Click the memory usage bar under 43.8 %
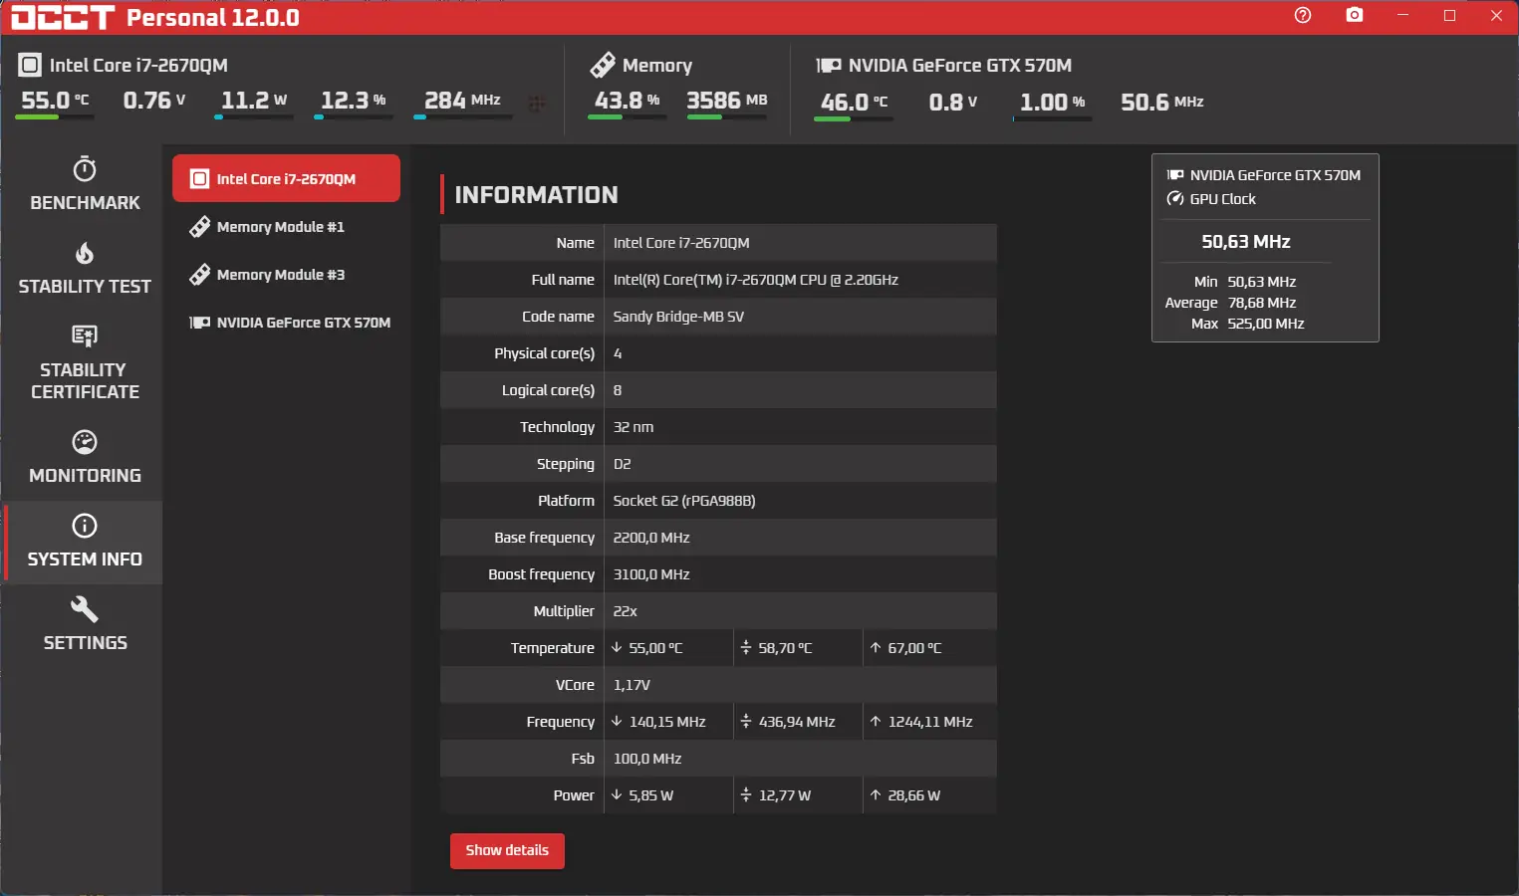This screenshot has width=1519, height=896. (628, 117)
